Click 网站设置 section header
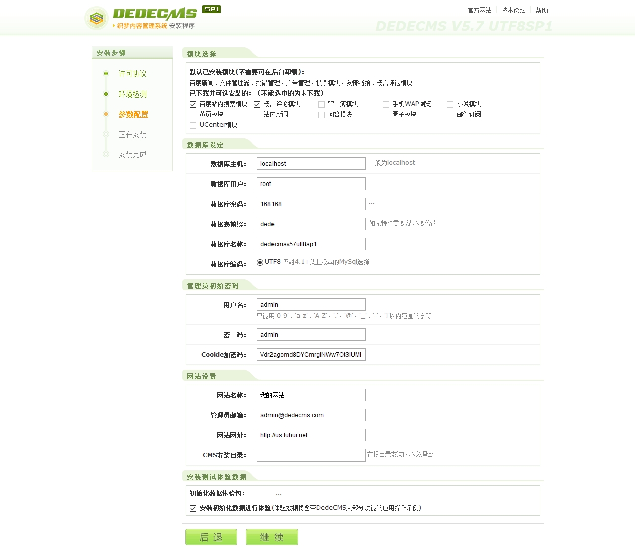Viewport: 635px width, 551px height. 201,376
